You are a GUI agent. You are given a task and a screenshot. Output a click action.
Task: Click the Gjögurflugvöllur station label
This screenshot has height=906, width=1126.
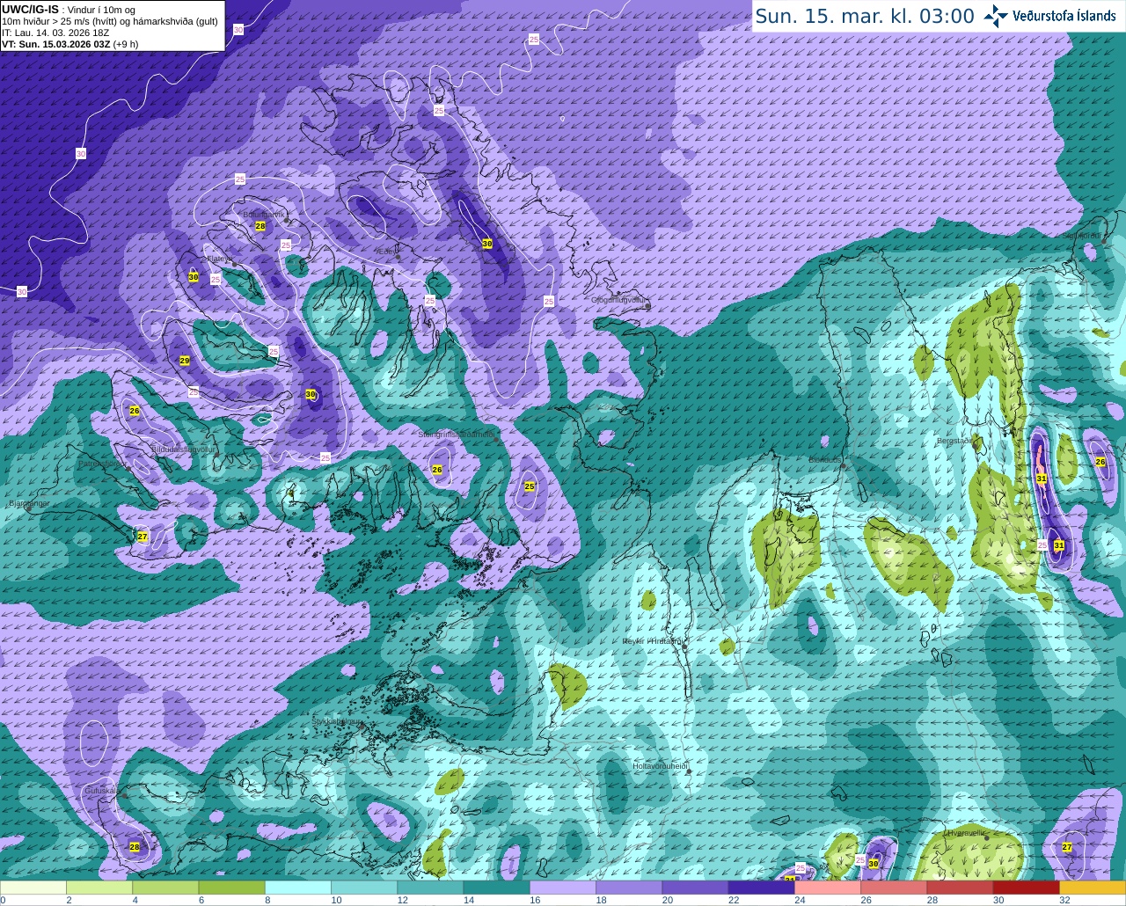click(x=618, y=300)
